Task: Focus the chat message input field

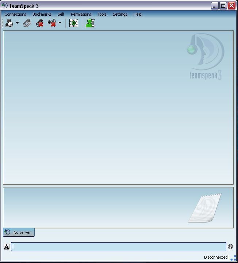Action: pyautogui.click(x=119, y=247)
